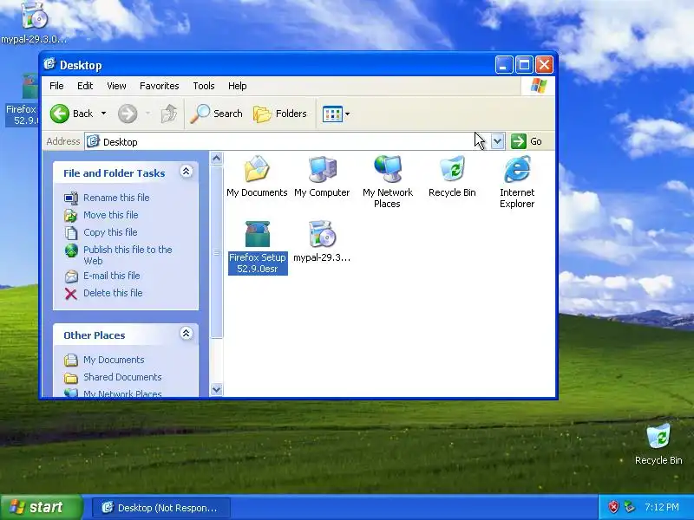Click Copy this file link
Viewport: 694px width, 520px height.
click(110, 232)
